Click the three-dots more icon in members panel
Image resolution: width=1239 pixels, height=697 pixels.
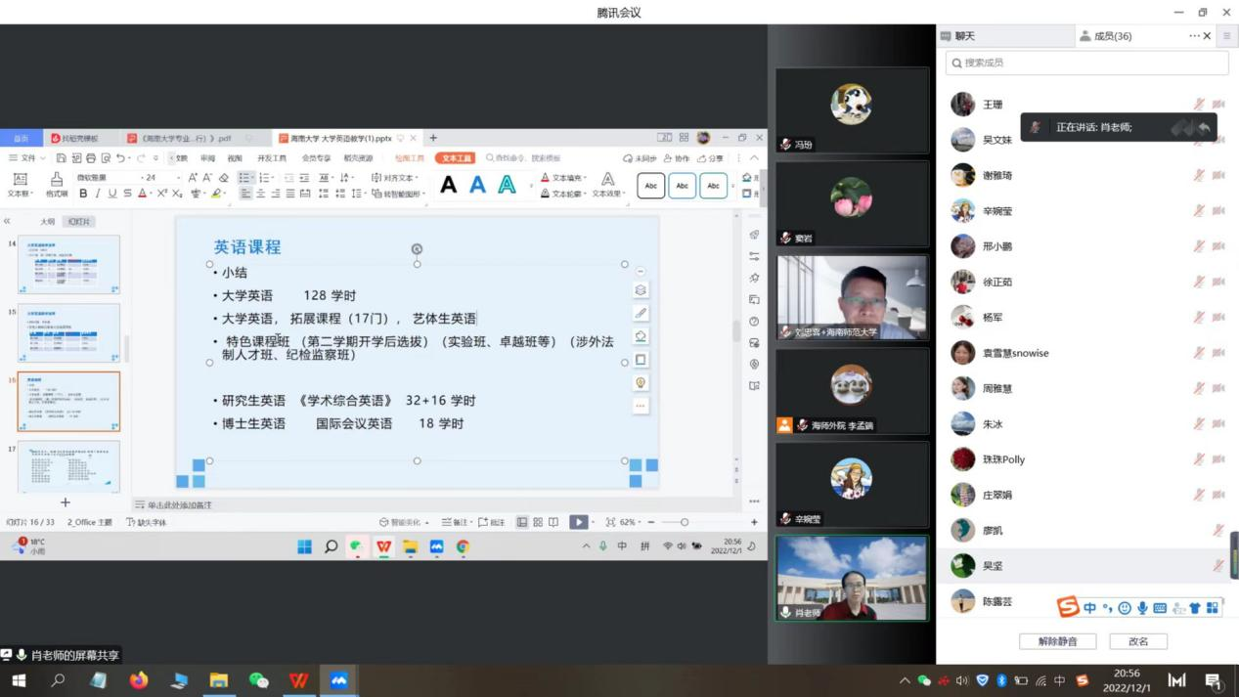click(1194, 36)
